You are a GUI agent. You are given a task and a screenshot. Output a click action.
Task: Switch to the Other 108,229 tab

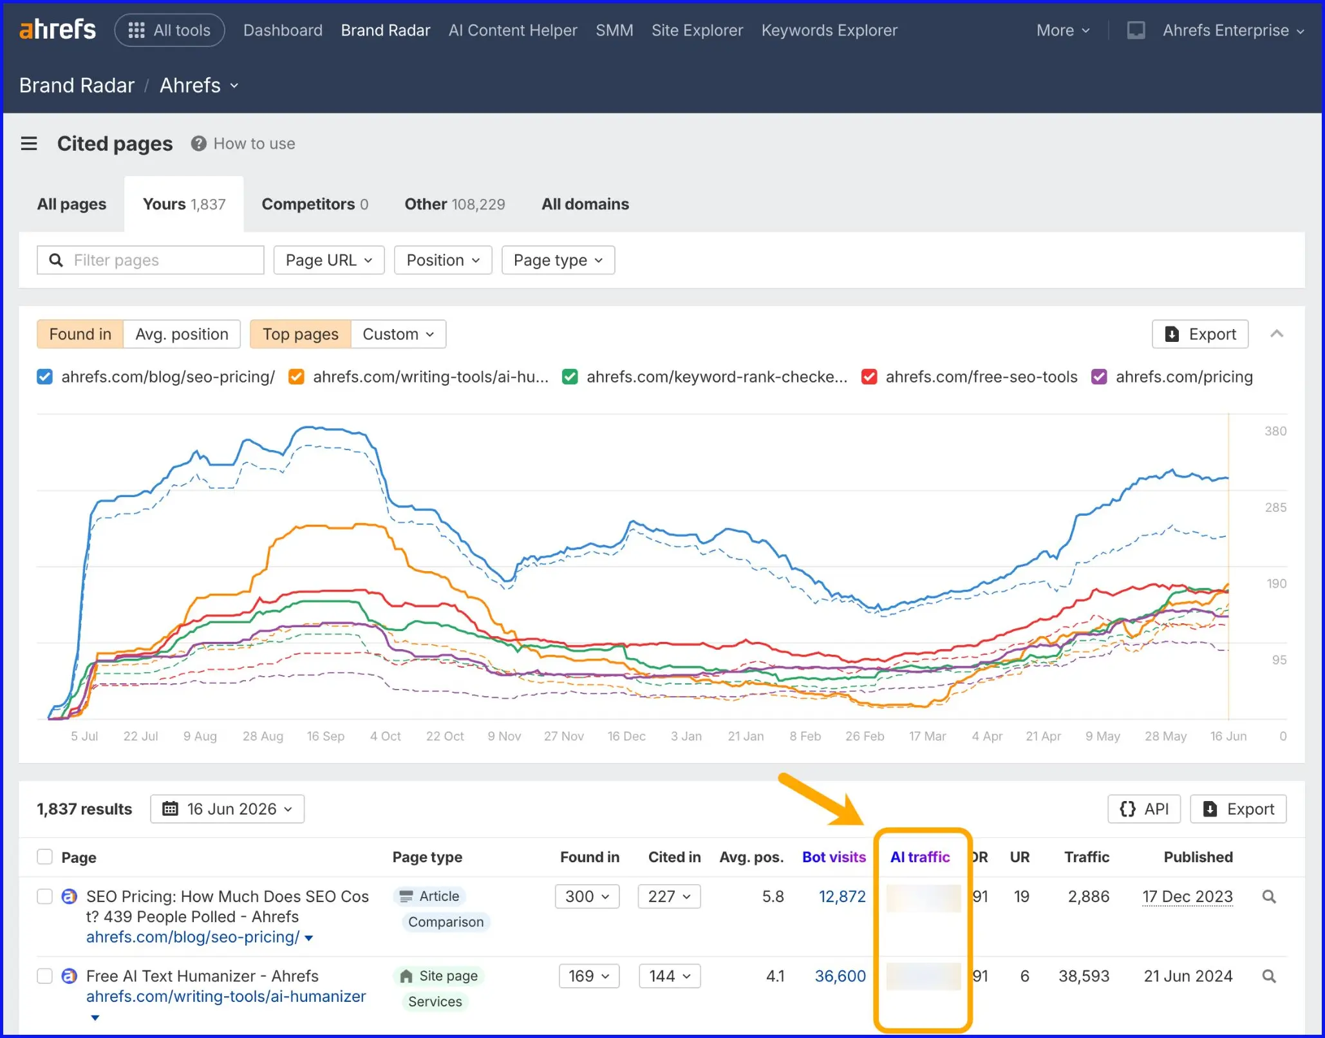455,204
